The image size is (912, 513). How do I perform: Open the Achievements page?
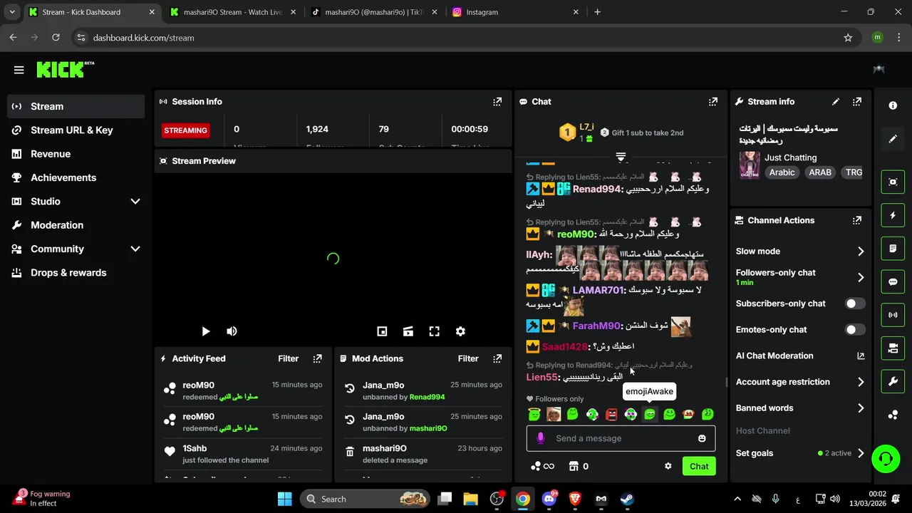click(76, 177)
